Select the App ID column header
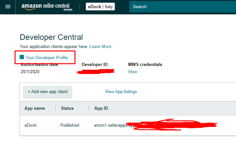This screenshot has width=236, height=146. tap(101, 108)
